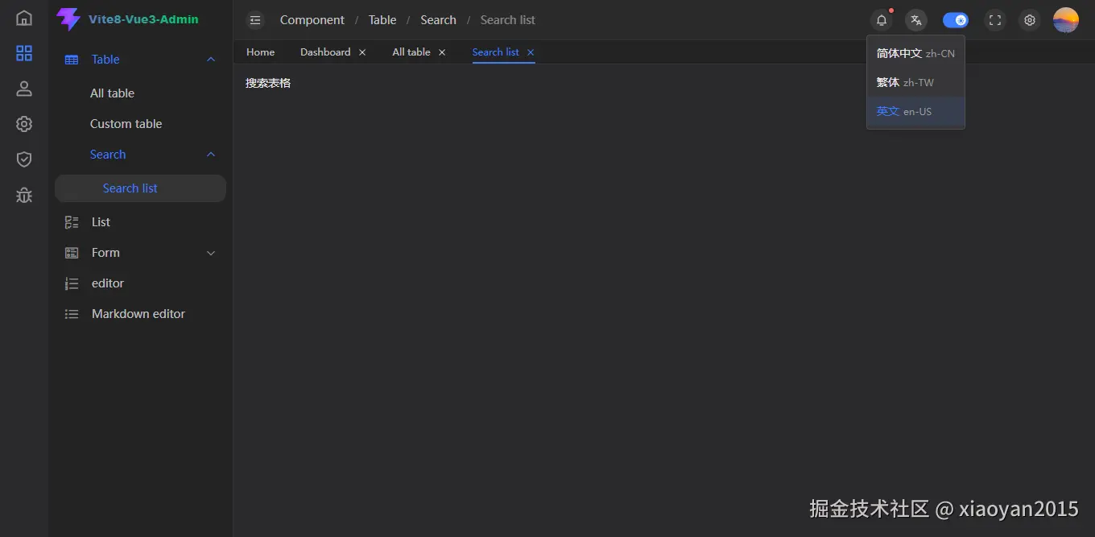The height and width of the screenshot is (537, 1095).
Task: Click the language translate icon
Action: [916, 20]
